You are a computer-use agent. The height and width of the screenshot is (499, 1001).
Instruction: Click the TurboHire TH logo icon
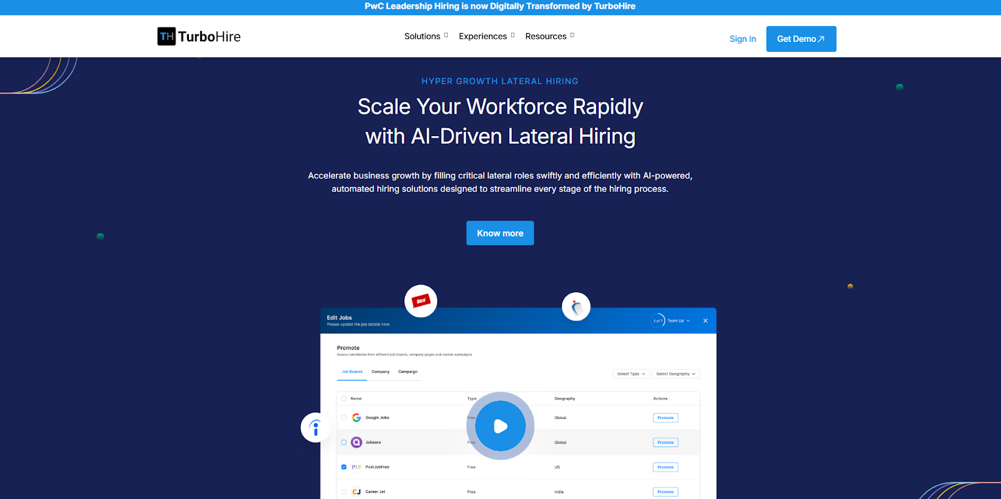[166, 36]
